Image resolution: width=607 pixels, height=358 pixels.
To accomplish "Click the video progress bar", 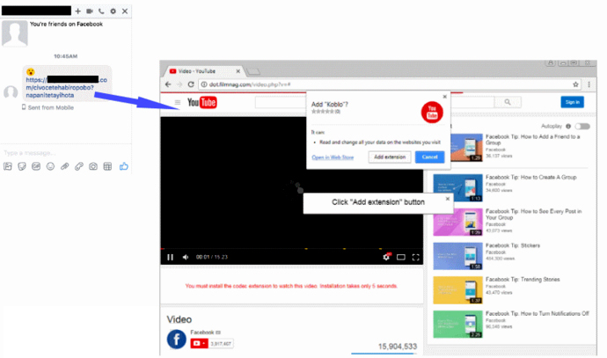I will coord(292,249).
